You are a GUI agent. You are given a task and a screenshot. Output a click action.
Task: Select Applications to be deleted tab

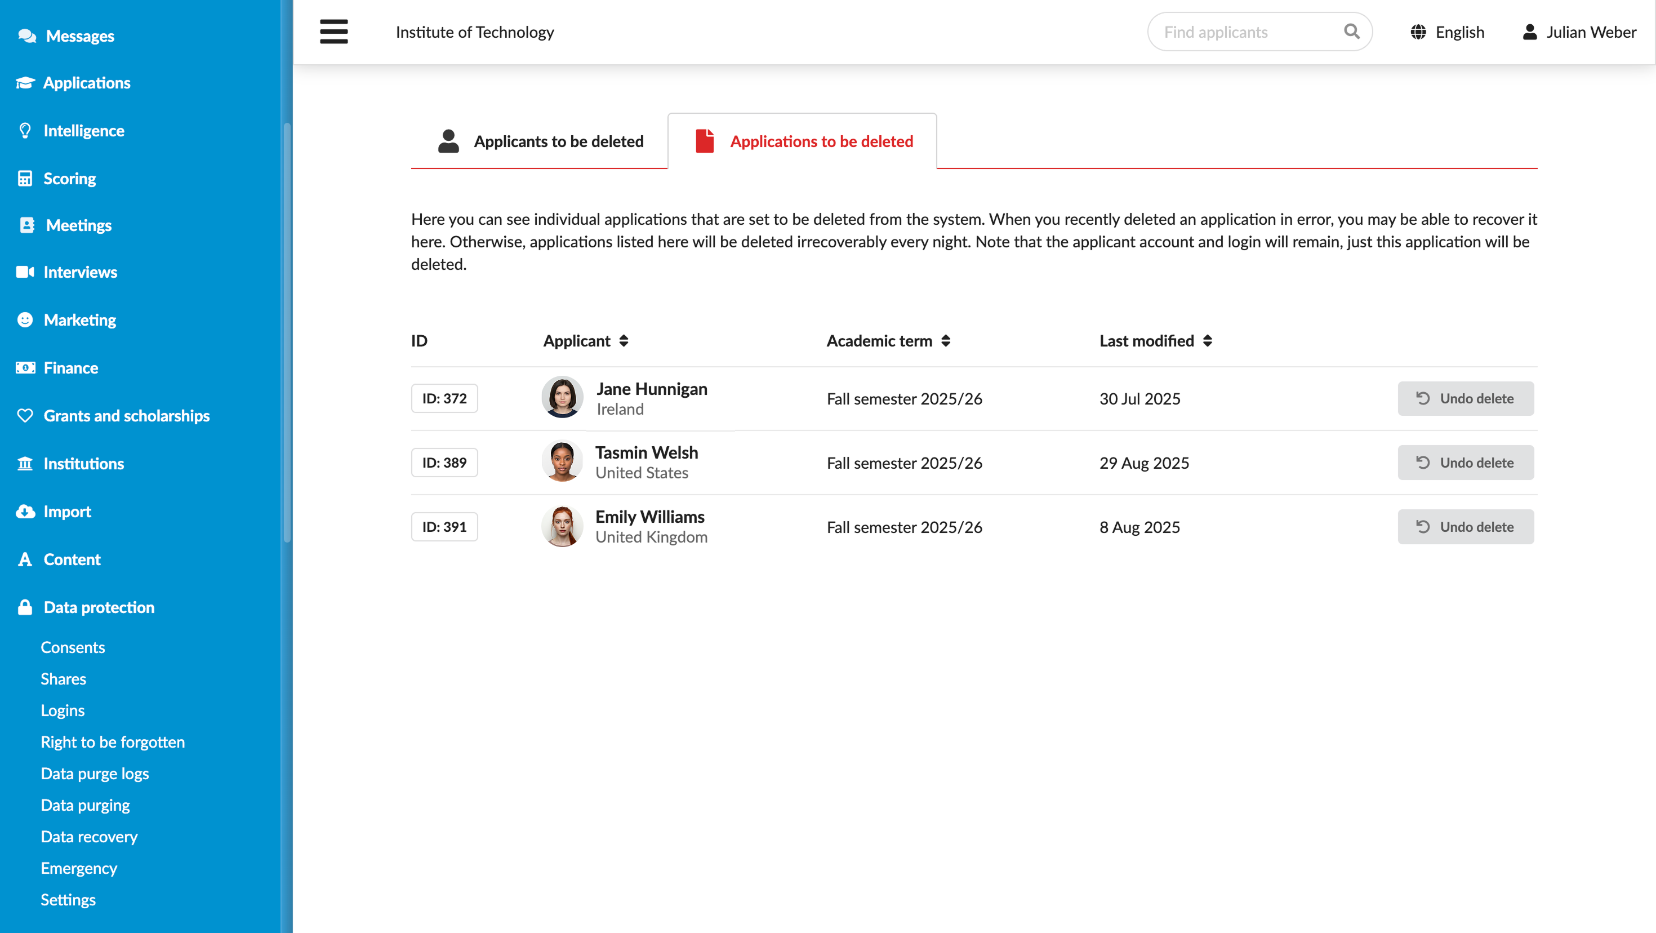[x=802, y=141]
